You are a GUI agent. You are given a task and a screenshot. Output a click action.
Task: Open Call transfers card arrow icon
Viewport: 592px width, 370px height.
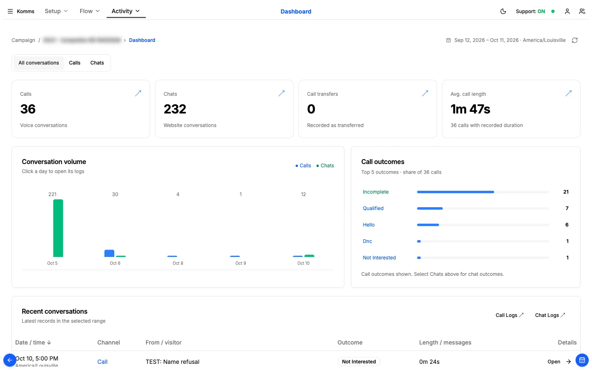pos(425,93)
